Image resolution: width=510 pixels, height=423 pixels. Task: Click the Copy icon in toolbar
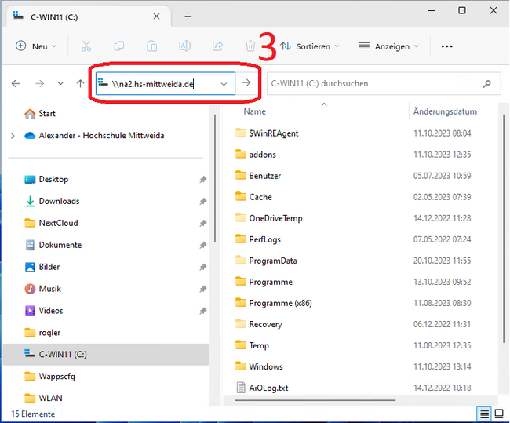pyautogui.click(x=119, y=46)
